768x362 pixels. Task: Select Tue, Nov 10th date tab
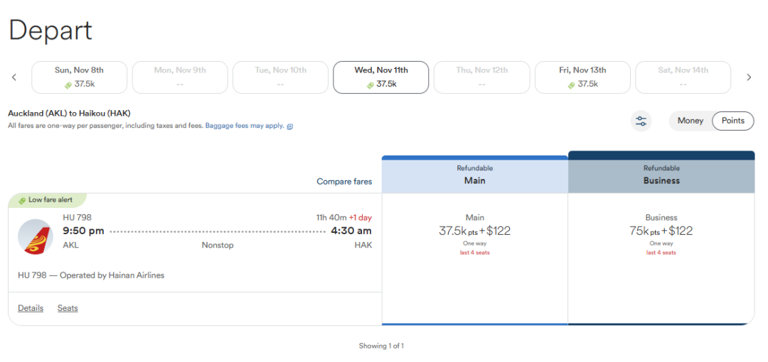tap(281, 77)
